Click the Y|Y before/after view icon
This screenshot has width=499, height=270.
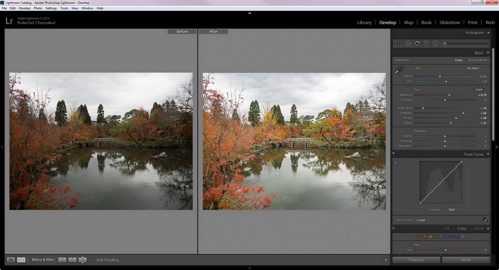pyautogui.click(x=21, y=260)
